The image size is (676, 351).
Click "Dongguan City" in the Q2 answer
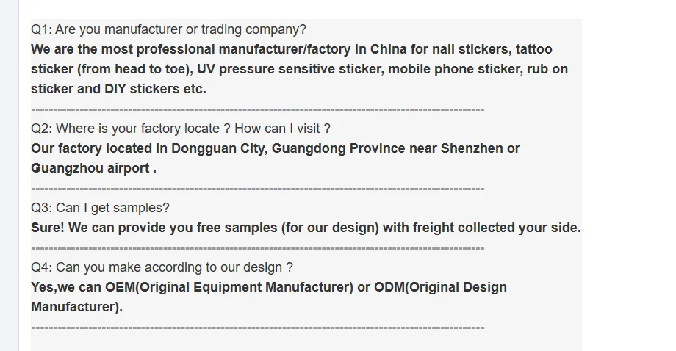(219, 148)
